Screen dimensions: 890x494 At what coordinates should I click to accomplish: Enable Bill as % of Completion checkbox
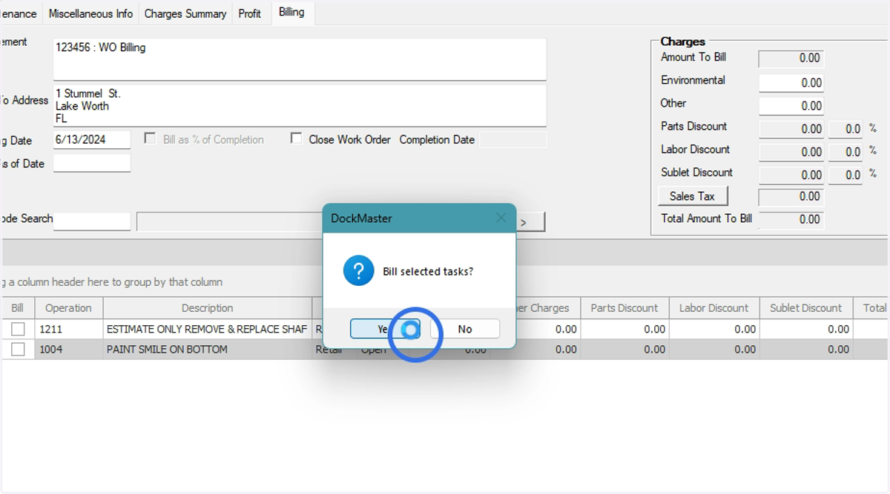150,138
